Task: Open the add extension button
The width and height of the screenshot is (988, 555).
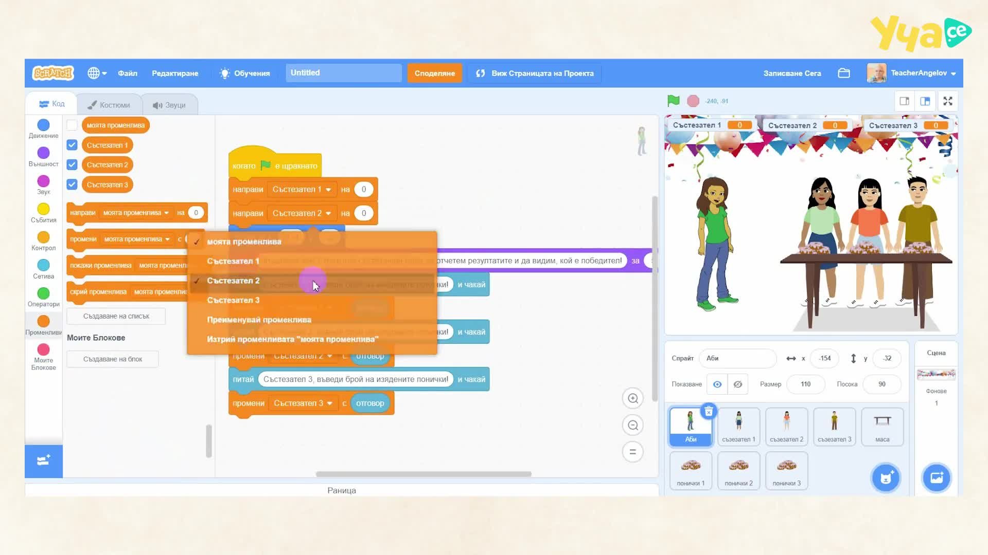Action: [x=44, y=461]
